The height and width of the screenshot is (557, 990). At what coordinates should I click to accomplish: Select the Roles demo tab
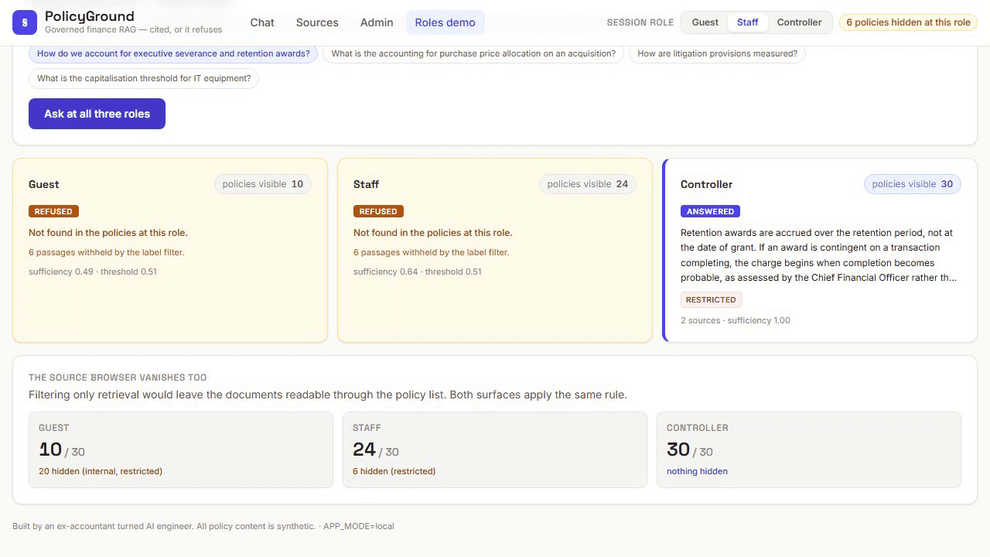445,22
